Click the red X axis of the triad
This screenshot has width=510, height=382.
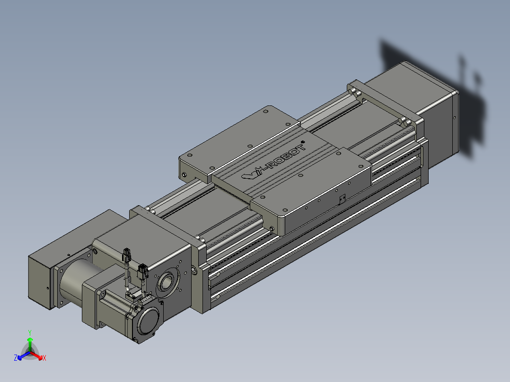pyautogui.click(x=38, y=356)
